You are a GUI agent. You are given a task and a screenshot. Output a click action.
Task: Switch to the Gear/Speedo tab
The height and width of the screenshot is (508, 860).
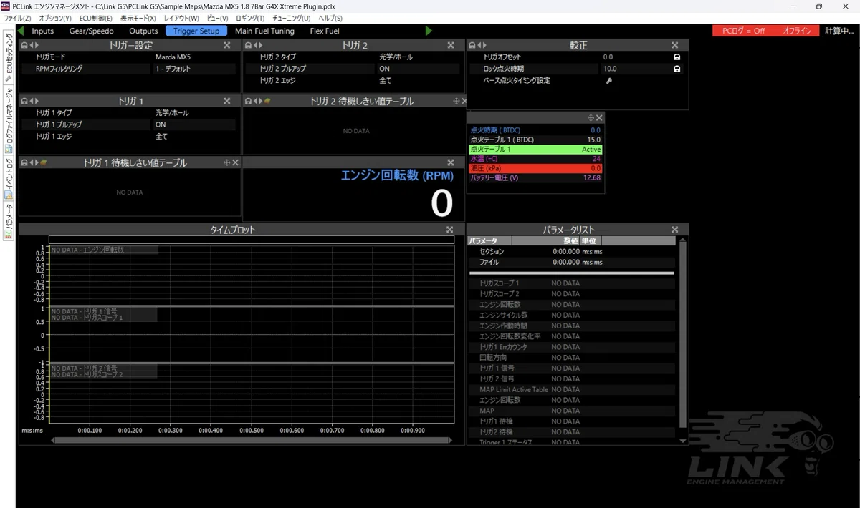coord(91,31)
